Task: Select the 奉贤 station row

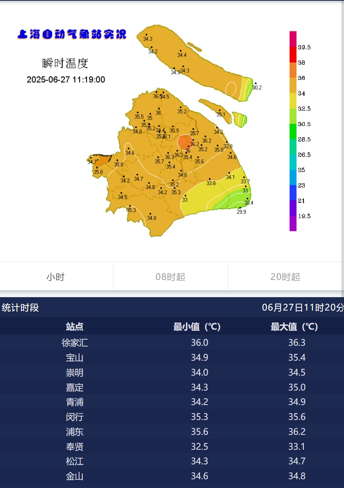Action: click(x=75, y=447)
